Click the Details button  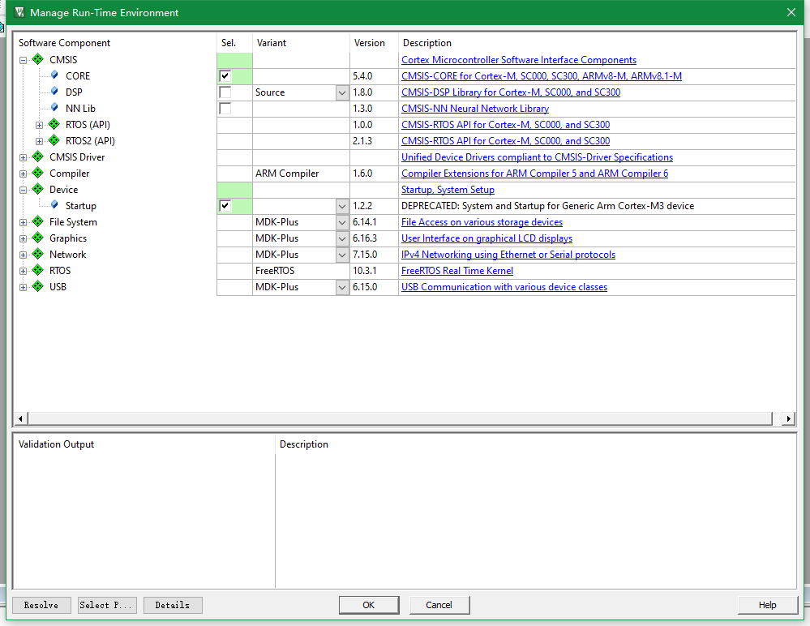pyautogui.click(x=173, y=605)
